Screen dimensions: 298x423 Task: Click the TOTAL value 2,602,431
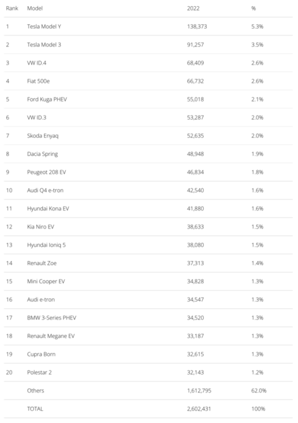199,409
